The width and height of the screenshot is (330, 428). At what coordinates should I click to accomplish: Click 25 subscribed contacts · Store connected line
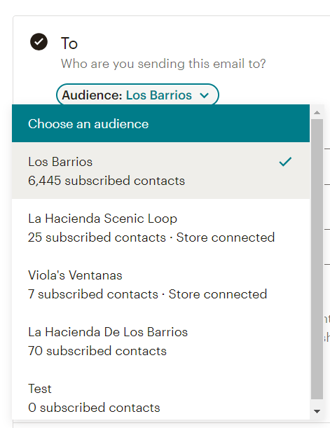[x=151, y=237]
